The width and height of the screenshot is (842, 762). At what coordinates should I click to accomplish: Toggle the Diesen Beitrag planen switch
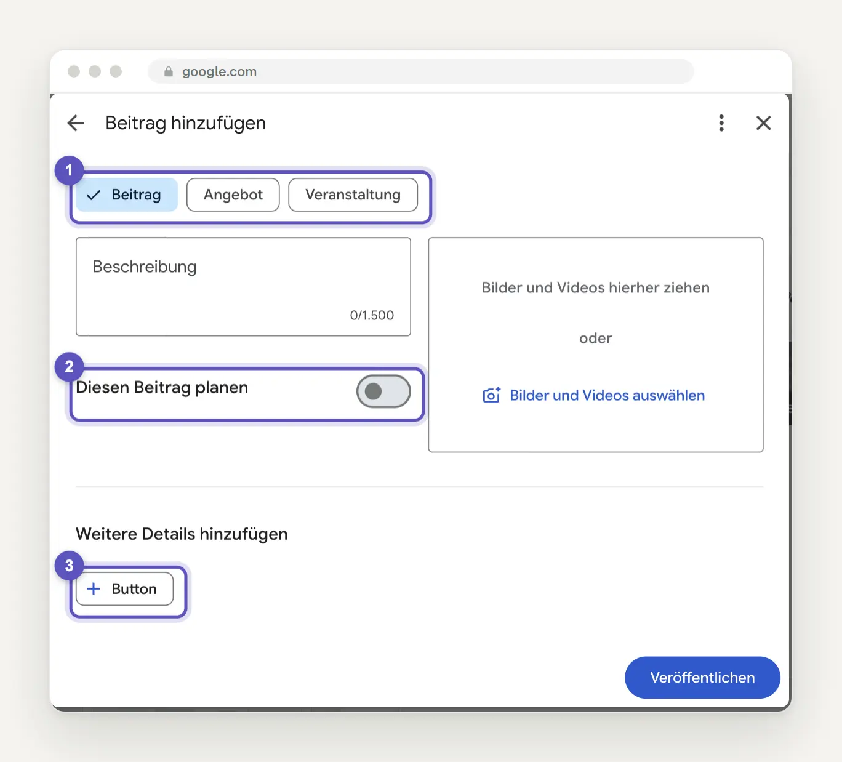click(383, 391)
